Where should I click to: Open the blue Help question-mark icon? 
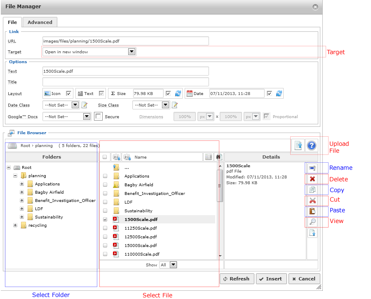(312, 145)
